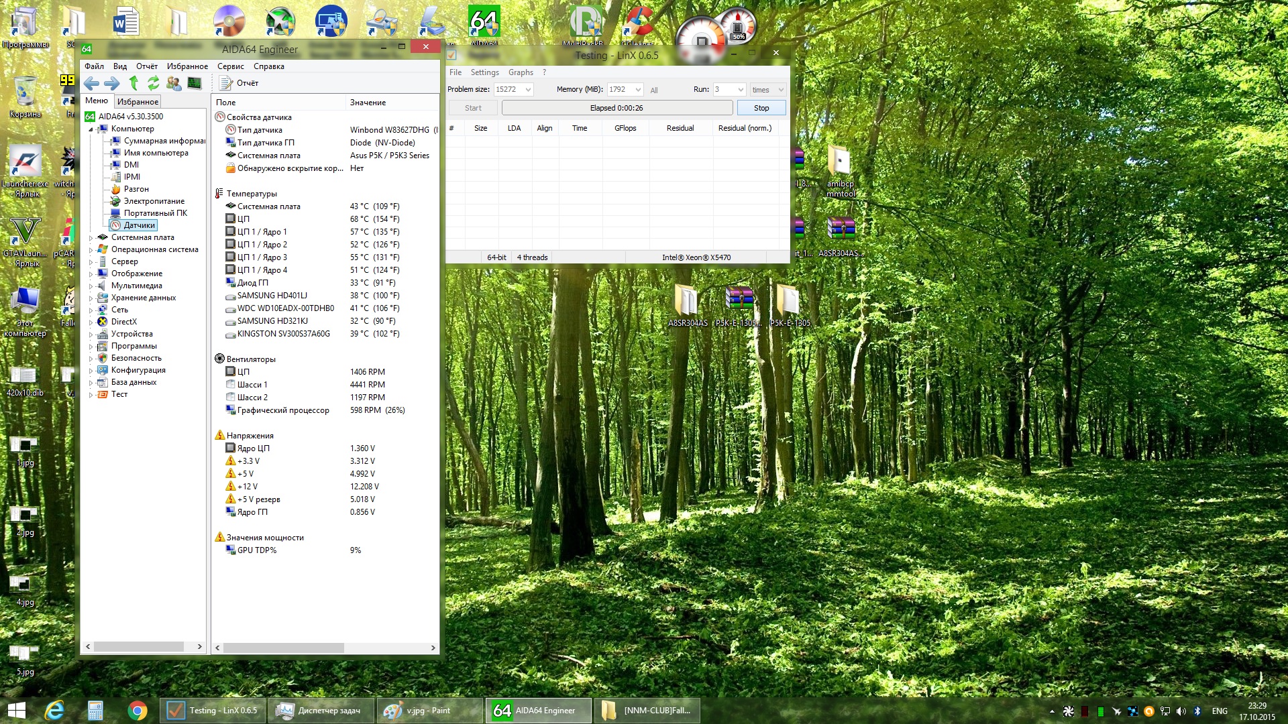Click the AIDA64 Back navigation arrow
The image size is (1288, 724).
click(91, 83)
